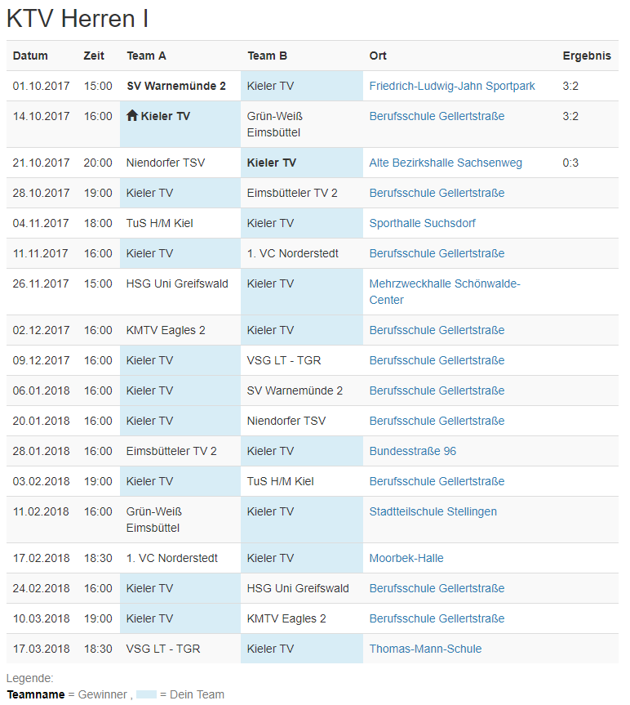Image resolution: width=630 pixels, height=705 pixels.
Task: Open Stadtteilschule Stellingen venue link
Action: pyautogui.click(x=433, y=511)
